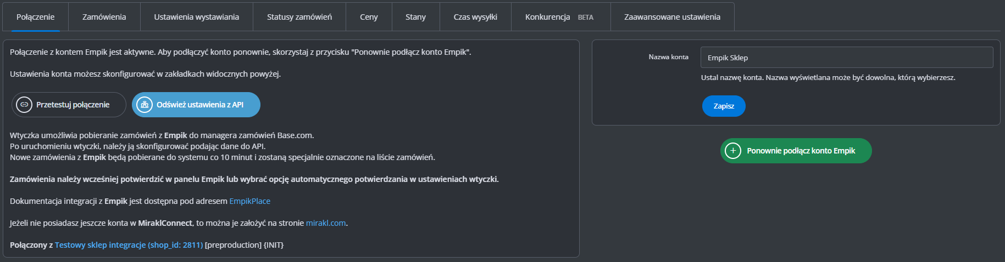The width and height of the screenshot is (1005, 262).
Task: Open the Konkurencja BETA tab
Action: point(559,17)
